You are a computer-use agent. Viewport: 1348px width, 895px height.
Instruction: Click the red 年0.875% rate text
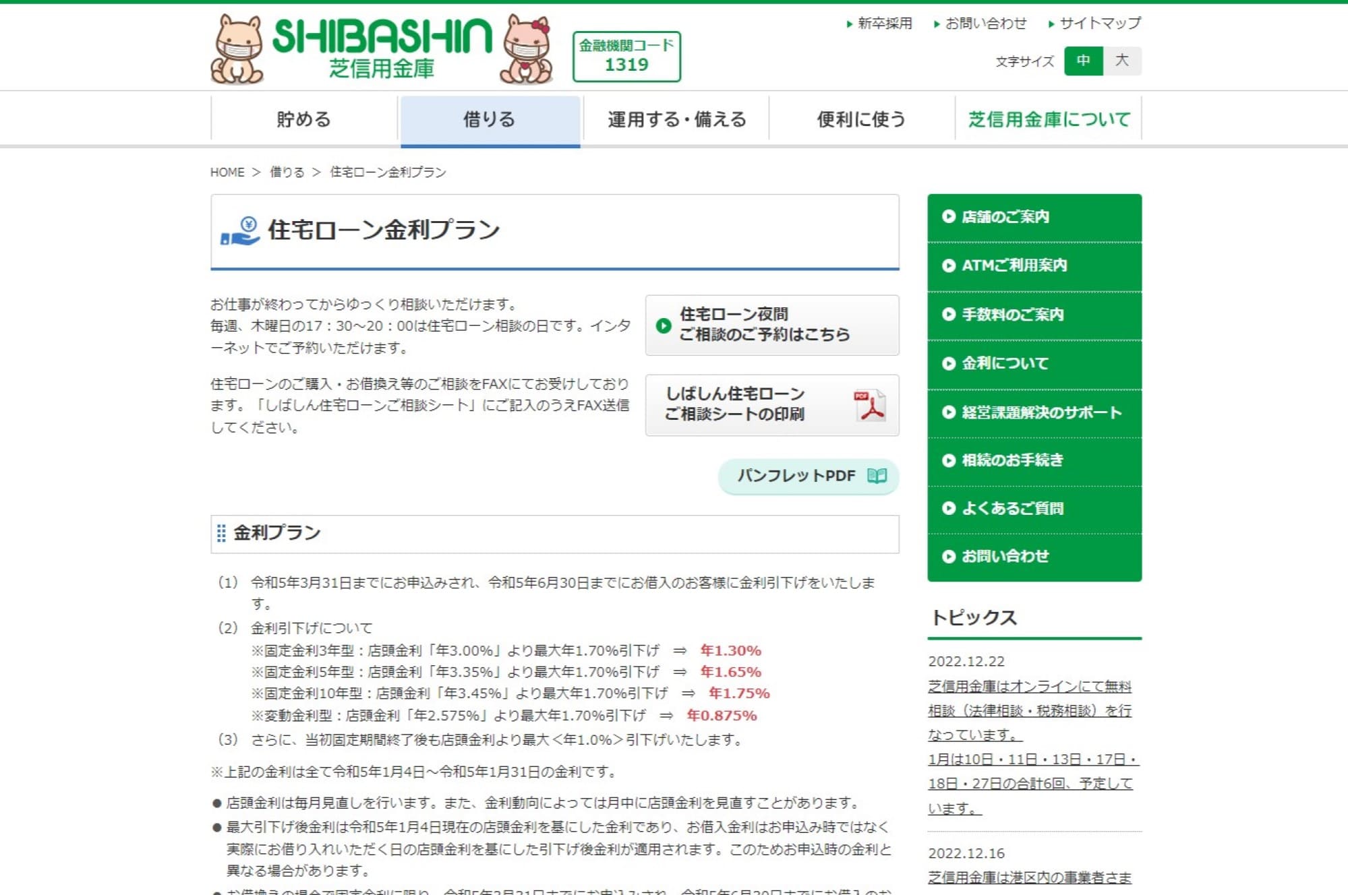pyautogui.click(x=722, y=716)
